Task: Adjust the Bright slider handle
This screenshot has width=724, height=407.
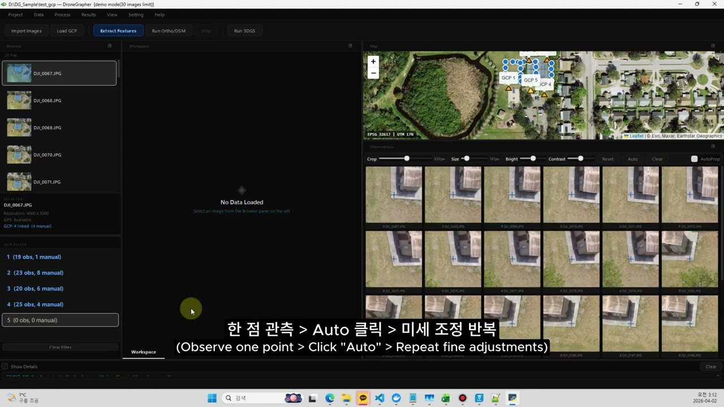Action: click(x=533, y=159)
